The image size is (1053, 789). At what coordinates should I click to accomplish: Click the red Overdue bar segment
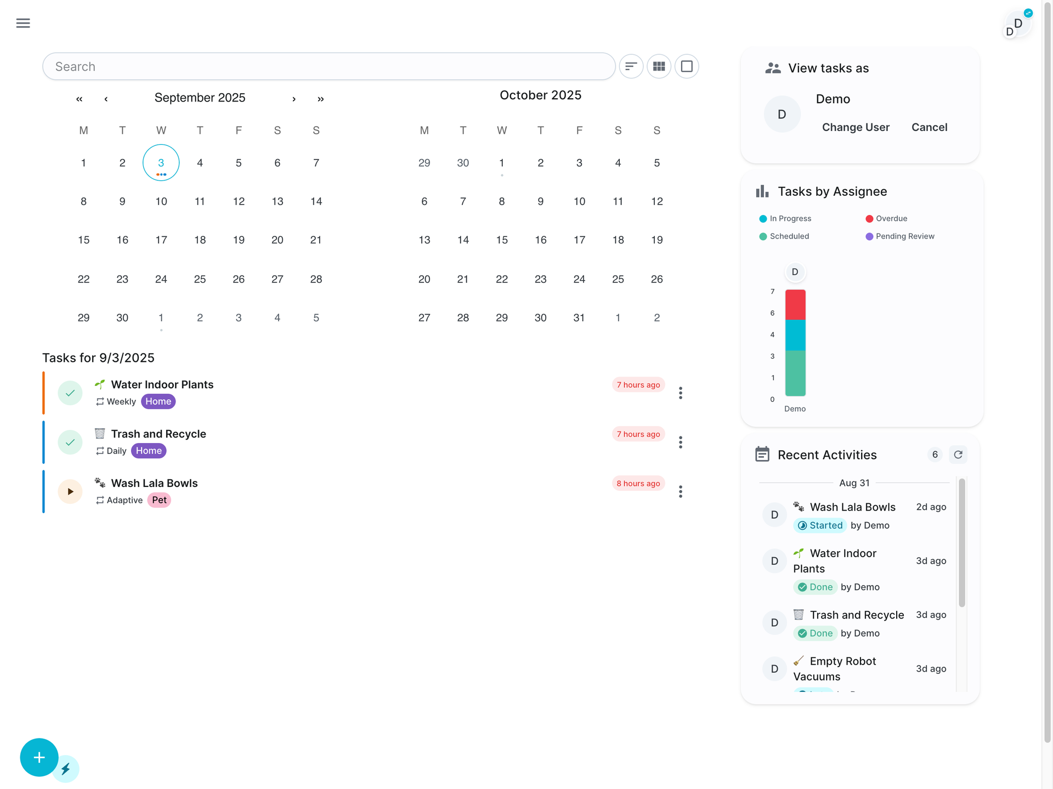795,305
